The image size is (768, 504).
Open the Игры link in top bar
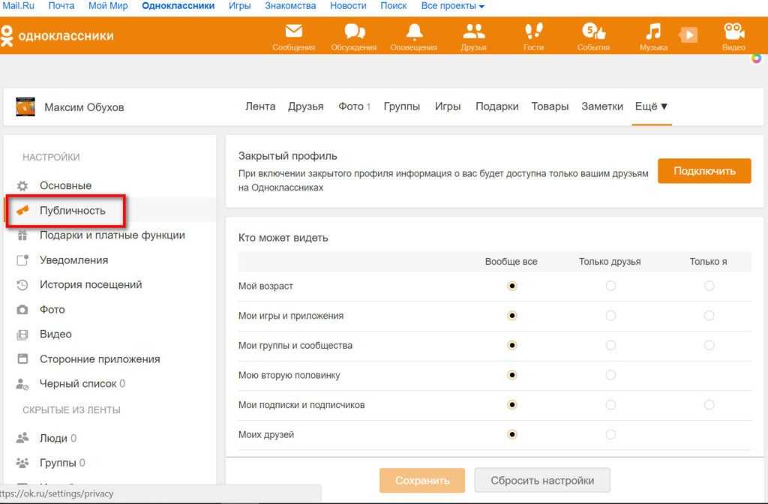pos(239,6)
